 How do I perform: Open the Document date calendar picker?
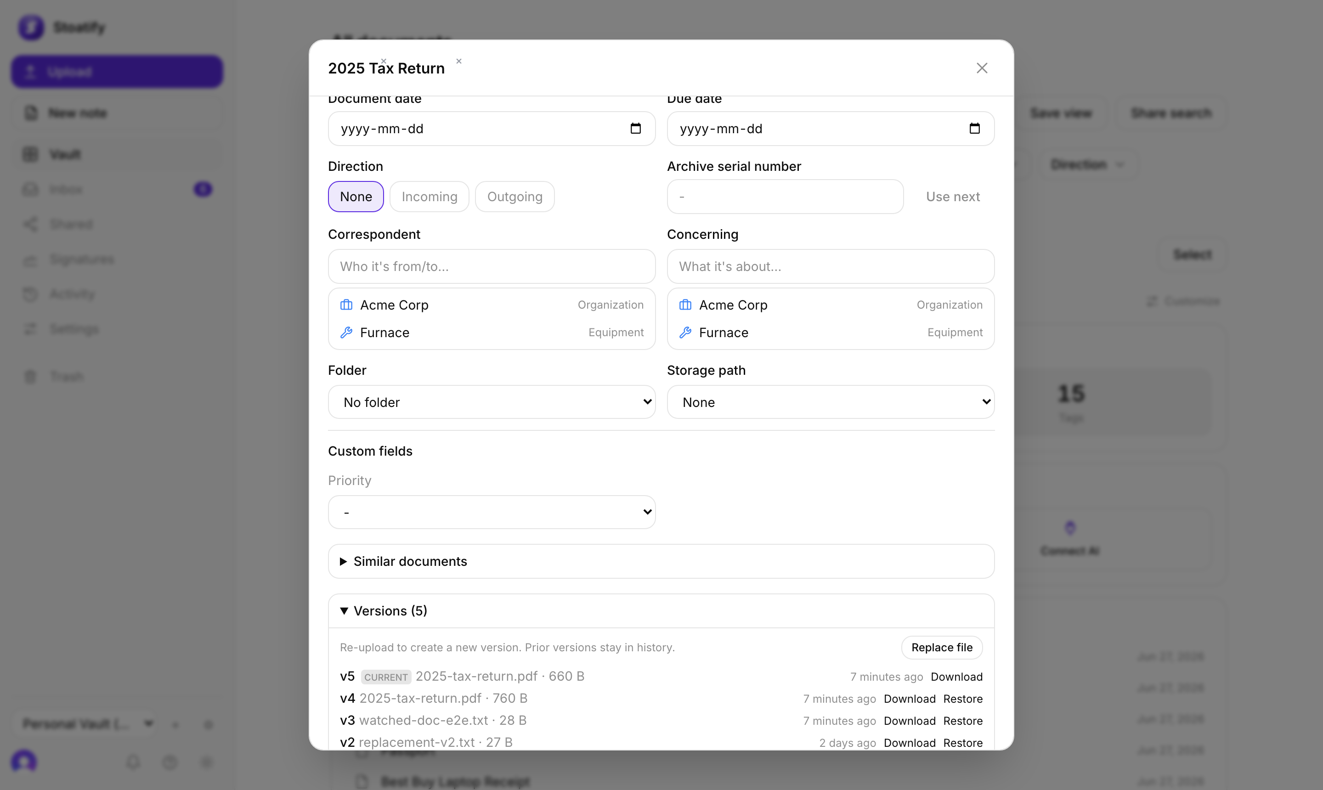635,128
